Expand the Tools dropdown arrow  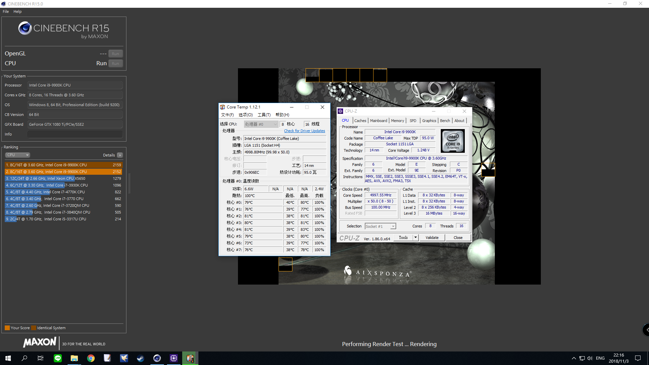(416, 238)
